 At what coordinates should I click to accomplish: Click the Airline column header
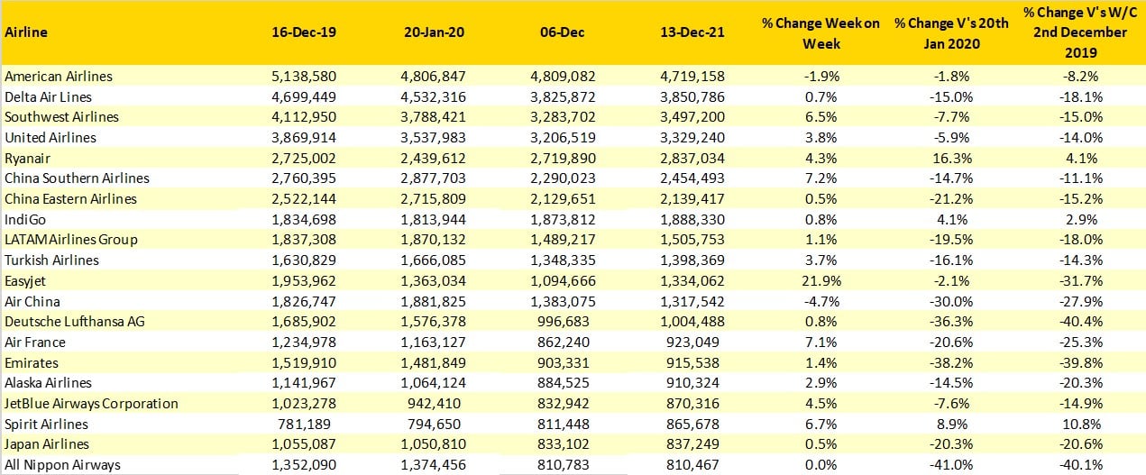tap(26, 32)
